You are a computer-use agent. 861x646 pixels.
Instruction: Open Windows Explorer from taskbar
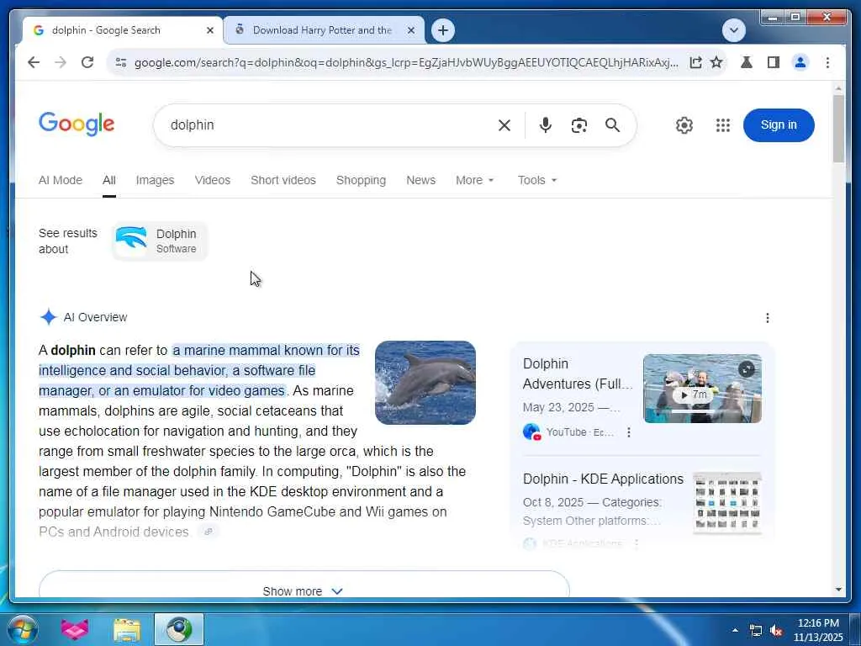click(x=127, y=629)
